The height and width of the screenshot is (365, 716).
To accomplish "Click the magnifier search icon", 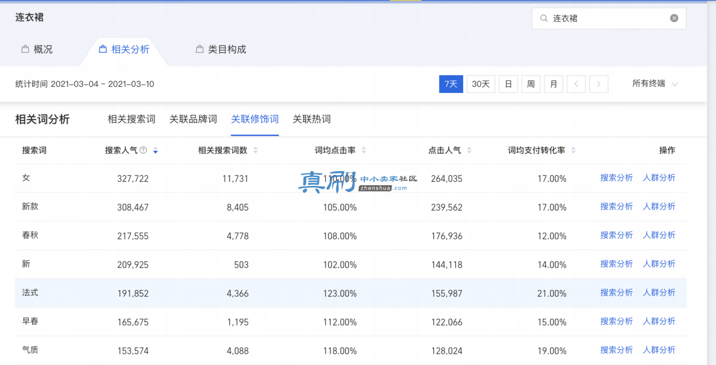I will (544, 18).
